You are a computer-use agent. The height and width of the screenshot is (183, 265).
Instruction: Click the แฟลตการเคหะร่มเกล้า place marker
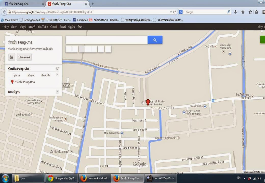(x=178, y=138)
